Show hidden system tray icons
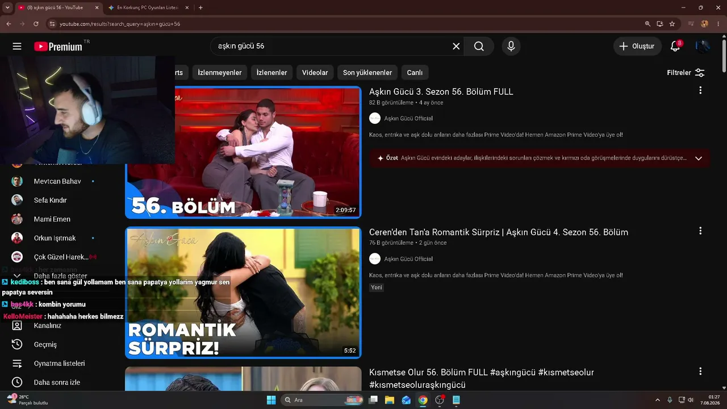The image size is (727, 409). [x=658, y=400]
